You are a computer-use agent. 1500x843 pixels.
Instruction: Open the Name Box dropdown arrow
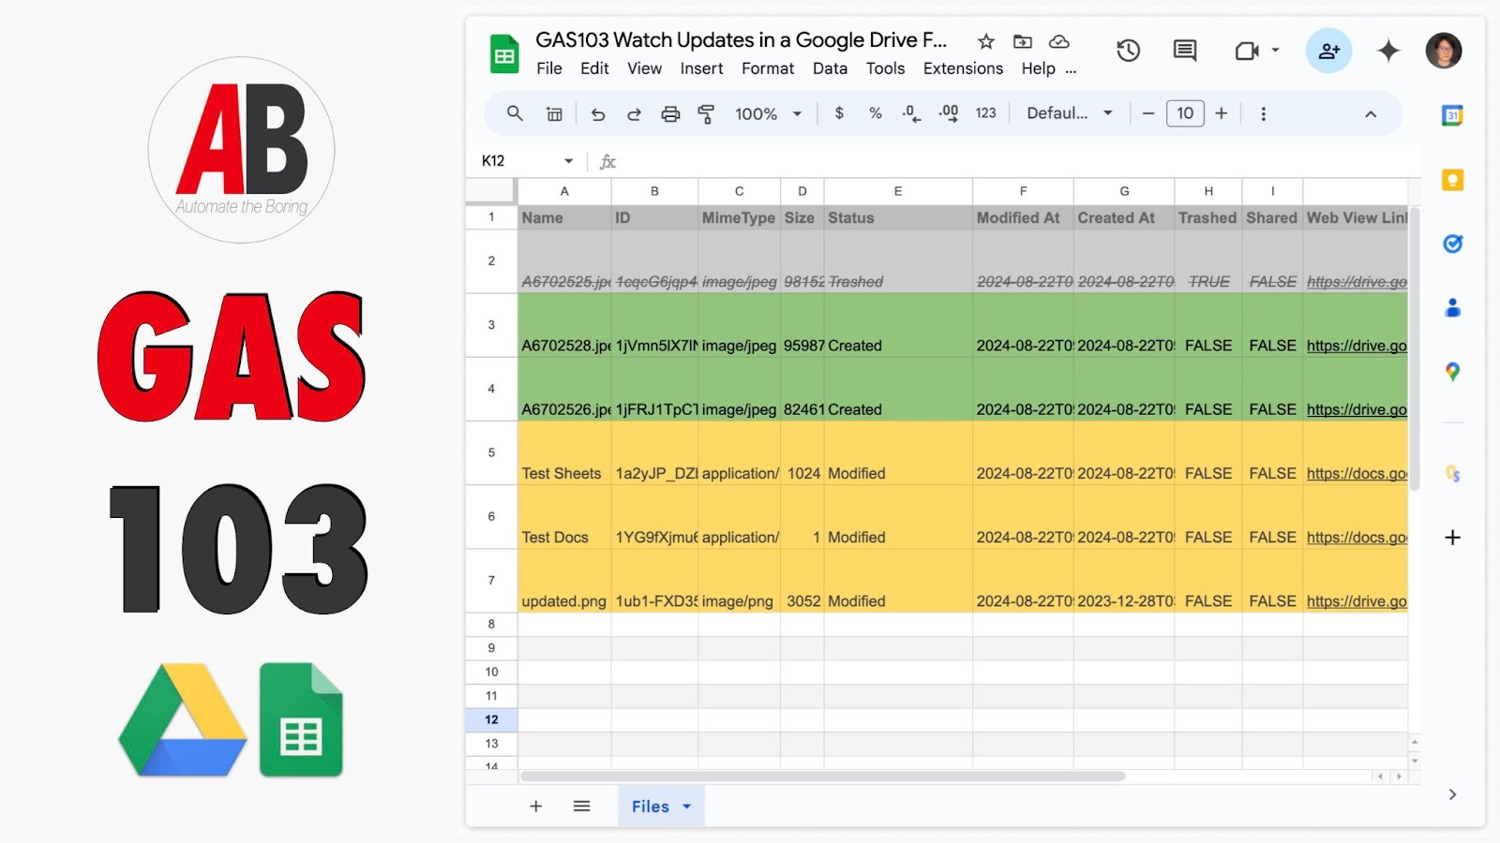[x=568, y=161]
